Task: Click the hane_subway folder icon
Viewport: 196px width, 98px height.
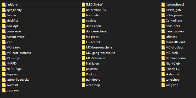Action: click(x=163, y=32)
